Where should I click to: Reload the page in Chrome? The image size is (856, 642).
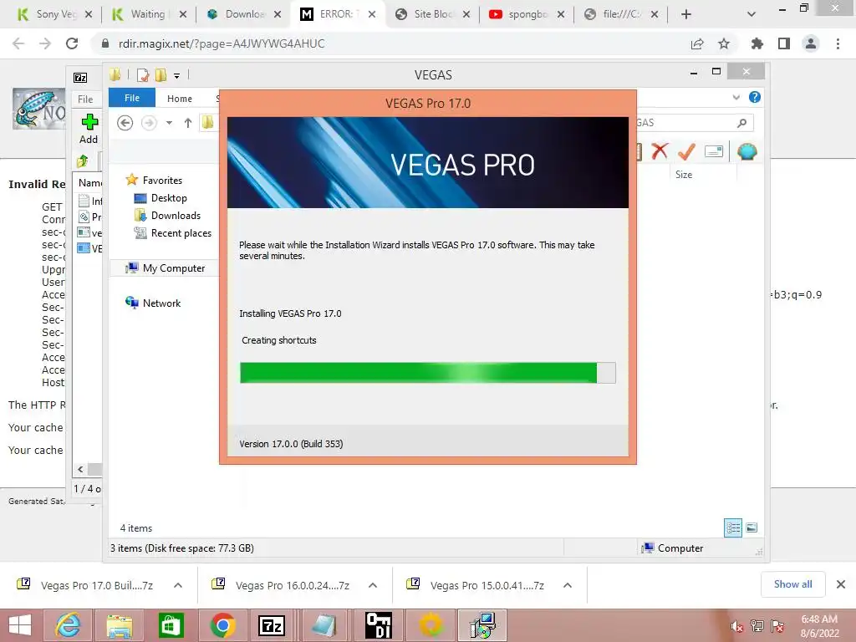(72, 43)
